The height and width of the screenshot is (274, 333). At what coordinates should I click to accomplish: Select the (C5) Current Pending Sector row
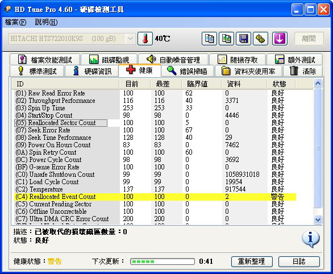pyautogui.click(x=155, y=204)
